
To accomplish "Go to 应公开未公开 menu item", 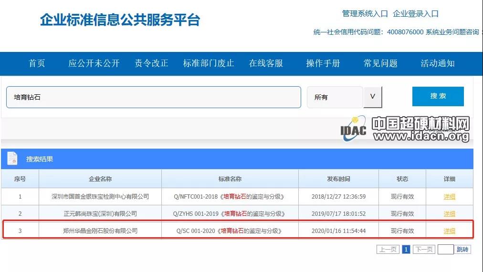I will (x=94, y=63).
